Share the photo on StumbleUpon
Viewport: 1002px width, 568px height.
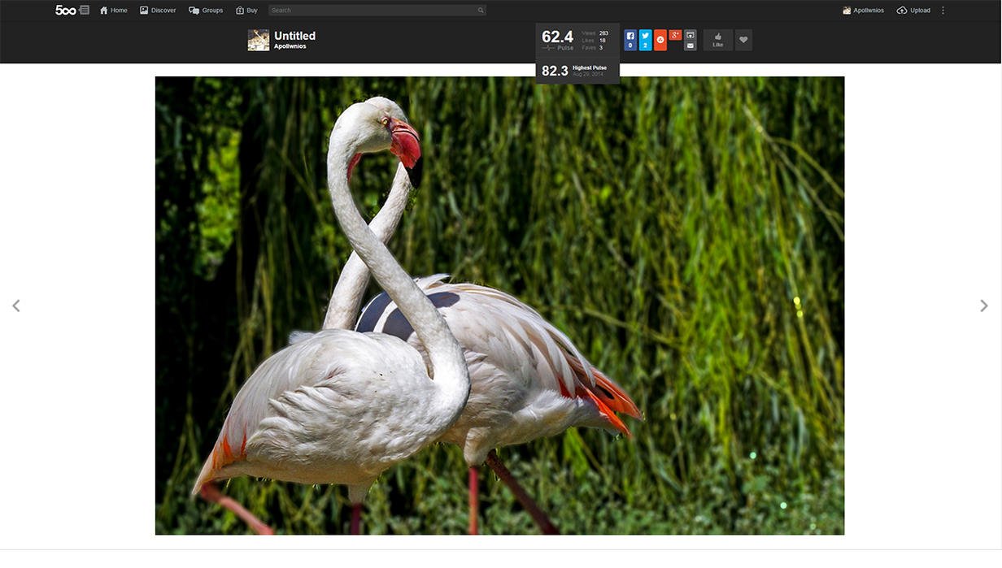pyautogui.click(x=660, y=40)
